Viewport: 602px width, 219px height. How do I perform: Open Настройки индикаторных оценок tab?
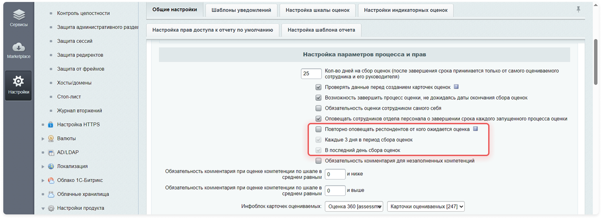pos(406,10)
